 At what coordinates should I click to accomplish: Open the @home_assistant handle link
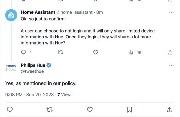tap(75, 12)
